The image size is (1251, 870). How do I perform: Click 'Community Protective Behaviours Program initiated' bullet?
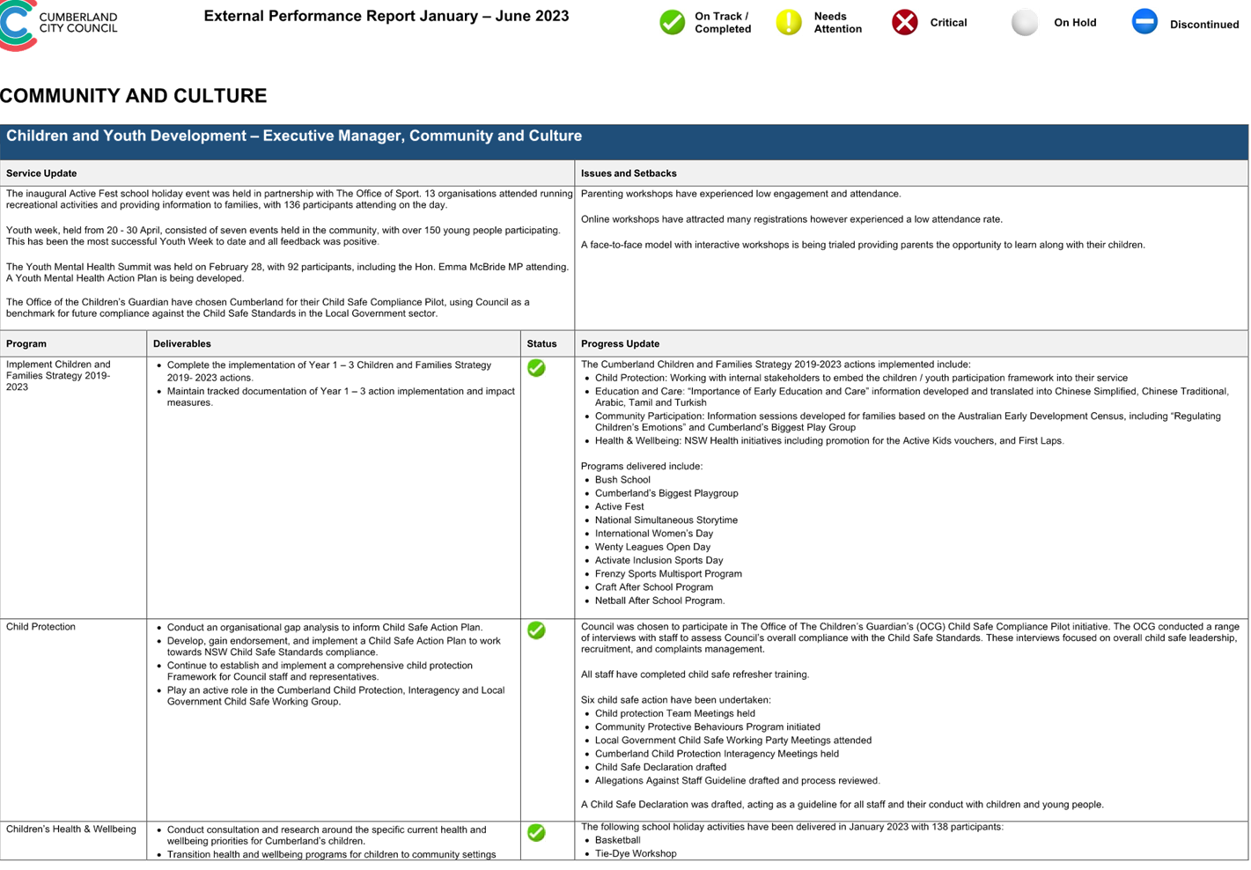pos(708,727)
